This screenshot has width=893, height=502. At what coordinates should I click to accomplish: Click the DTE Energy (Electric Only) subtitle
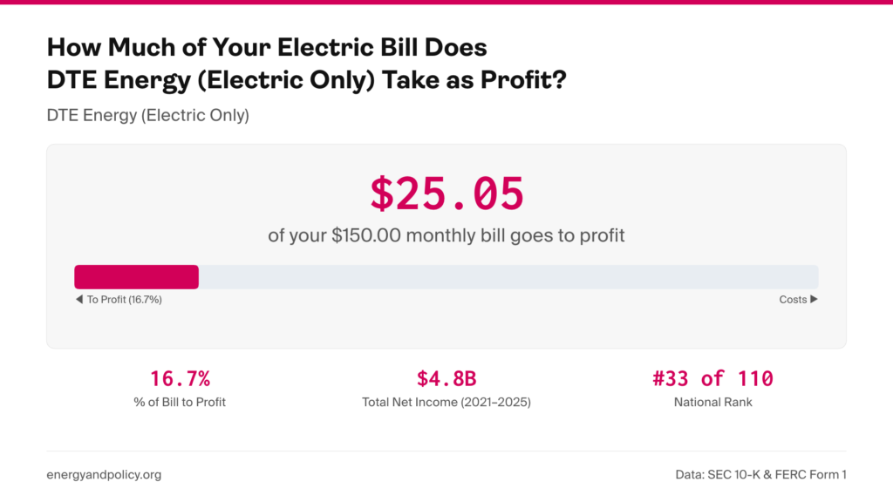click(147, 115)
